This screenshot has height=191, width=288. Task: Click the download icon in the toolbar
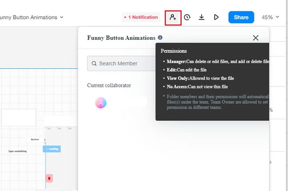click(202, 17)
